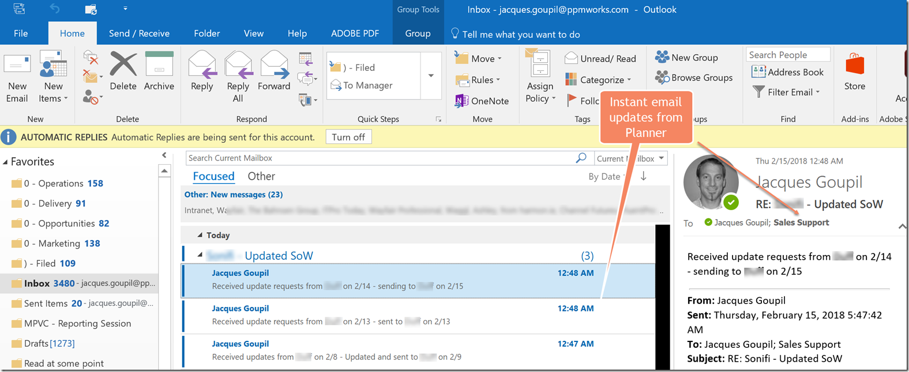Expand the Quick Steps gallery
The image size is (909, 372).
(431, 75)
